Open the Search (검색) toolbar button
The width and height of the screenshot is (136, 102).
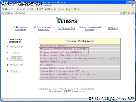(x=30, y=9)
